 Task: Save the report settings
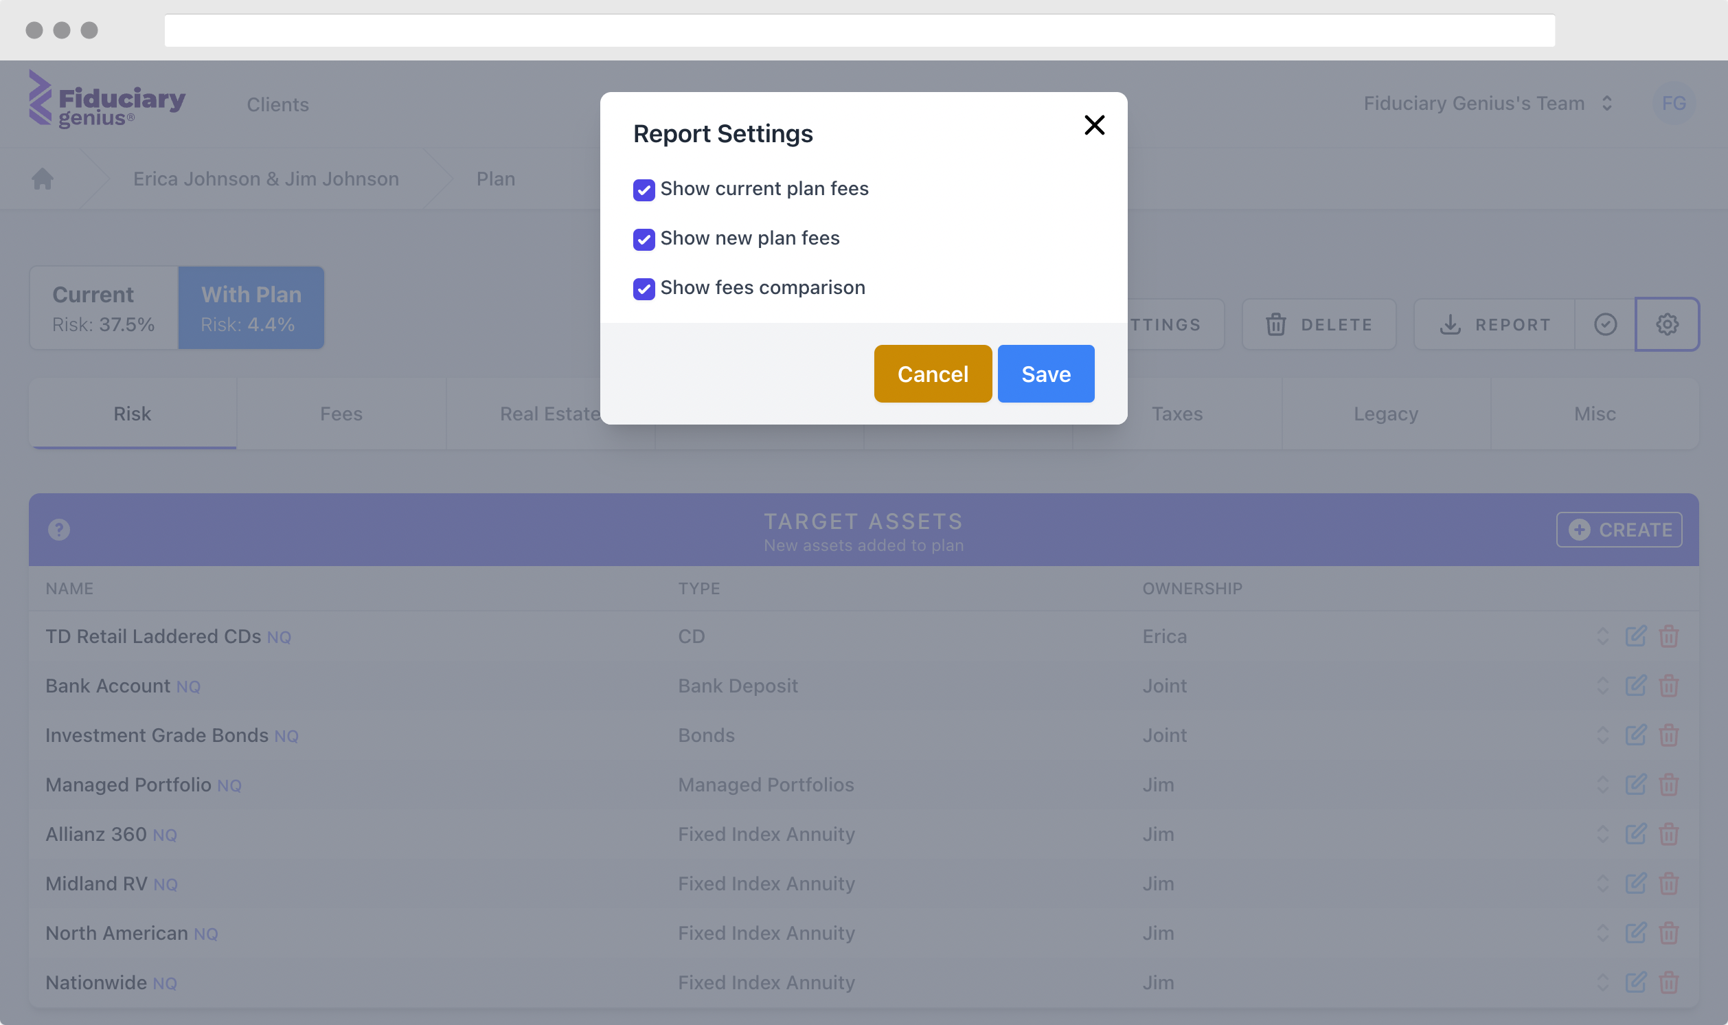[1045, 374]
